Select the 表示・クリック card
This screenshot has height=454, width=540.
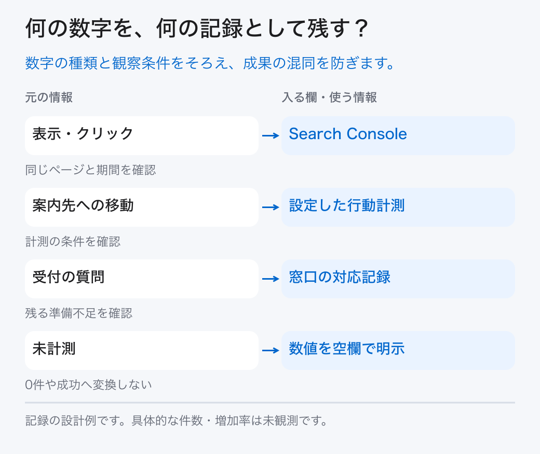(x=142, y=135)
